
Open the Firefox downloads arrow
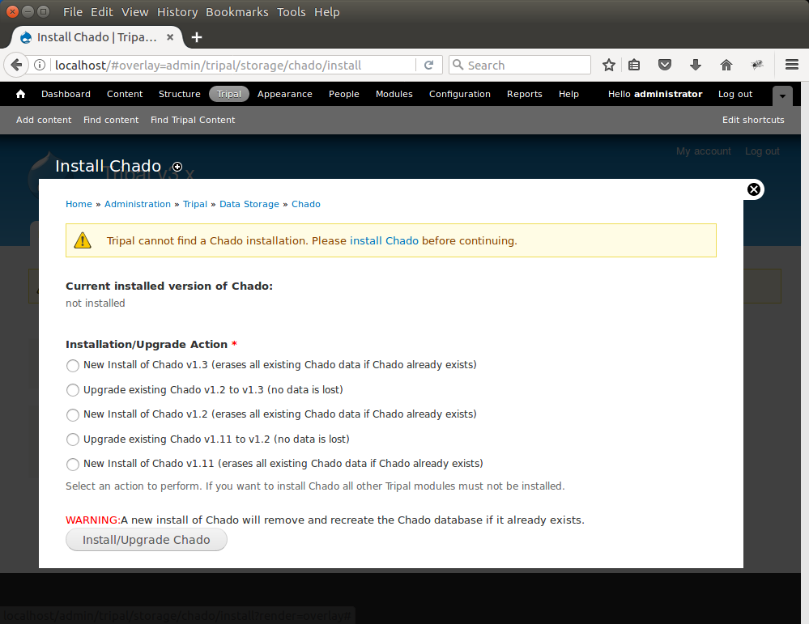[x=695, y=66]
